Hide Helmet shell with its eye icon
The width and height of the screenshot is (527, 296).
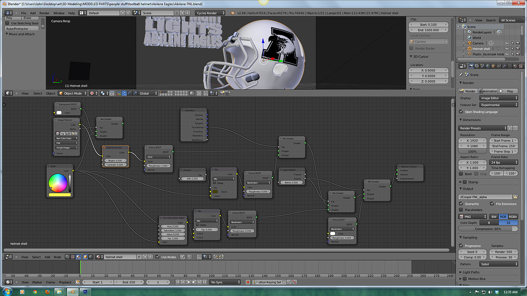507,48
